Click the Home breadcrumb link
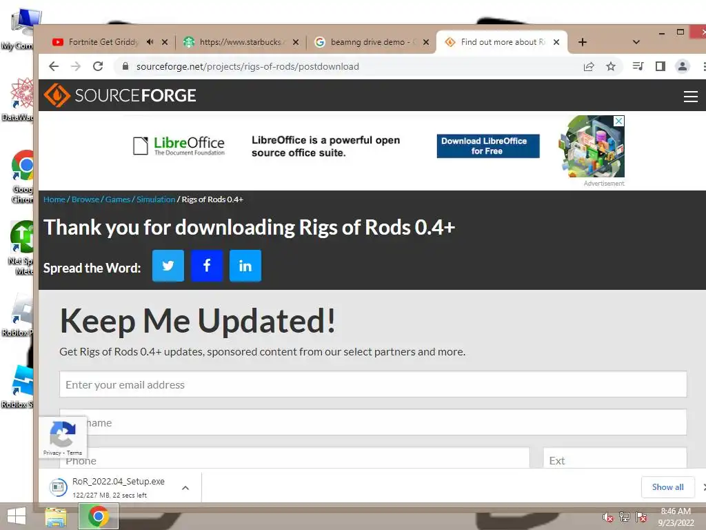 (x=54, y=199)
